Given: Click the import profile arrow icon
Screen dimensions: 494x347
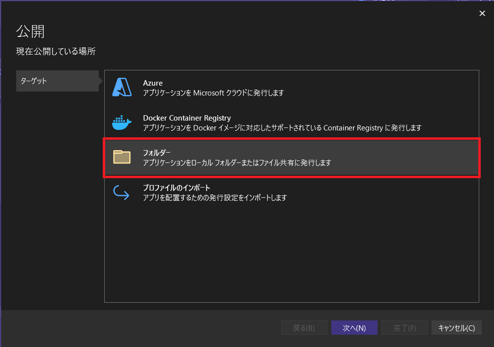Looking at the screenshot, I should click(121, 192).
